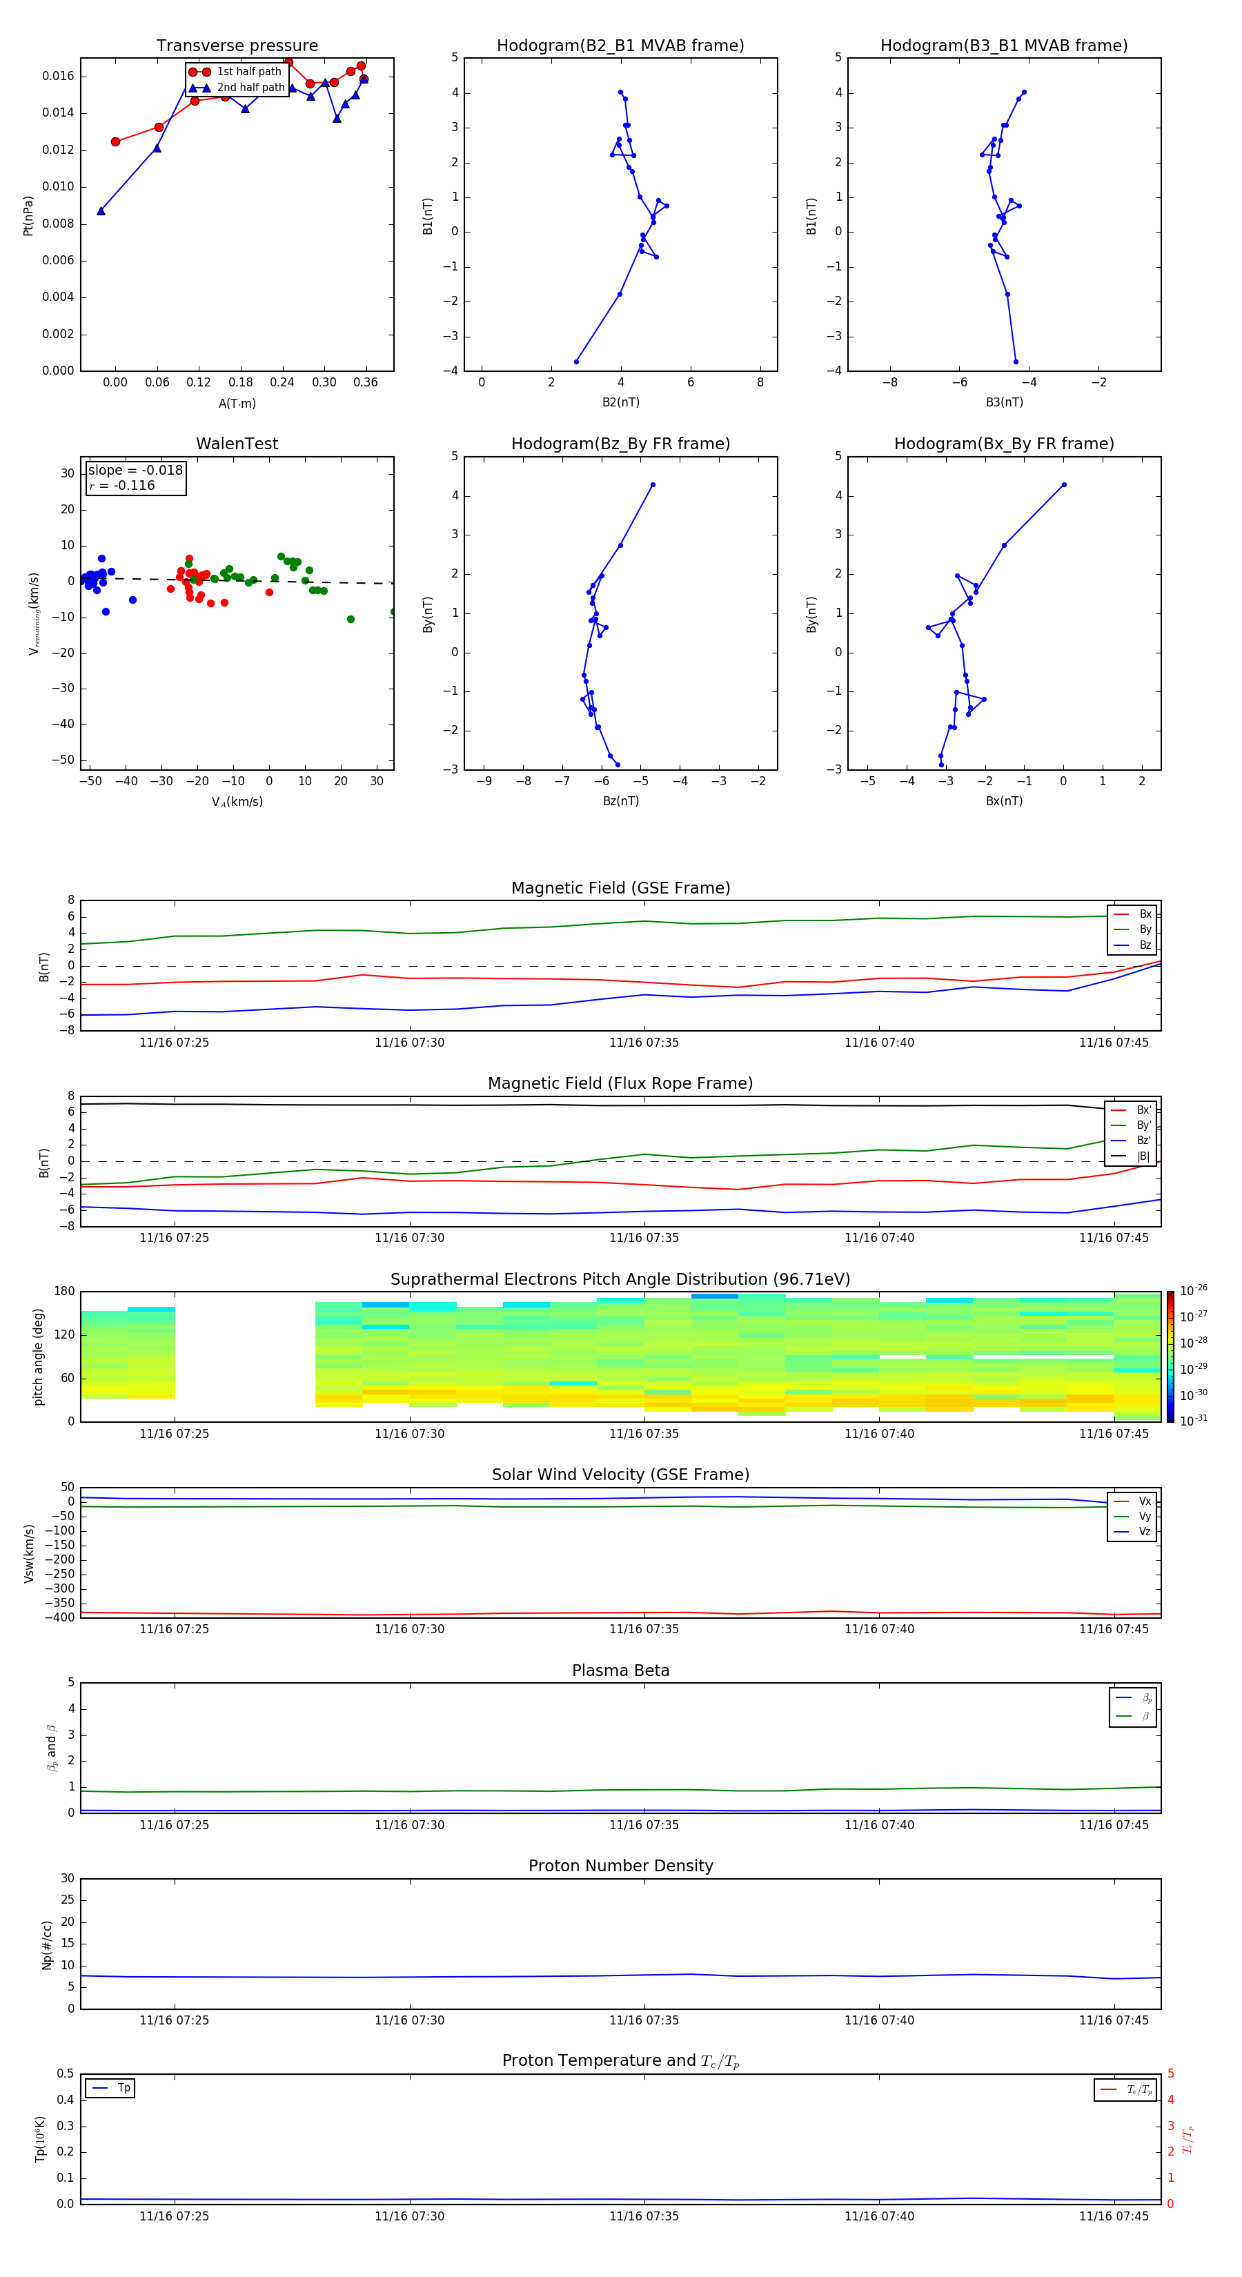Click the 'Plasma Beta' plot title
The width and height of the screenshot is (1242, 2277).
point(620,1670)
